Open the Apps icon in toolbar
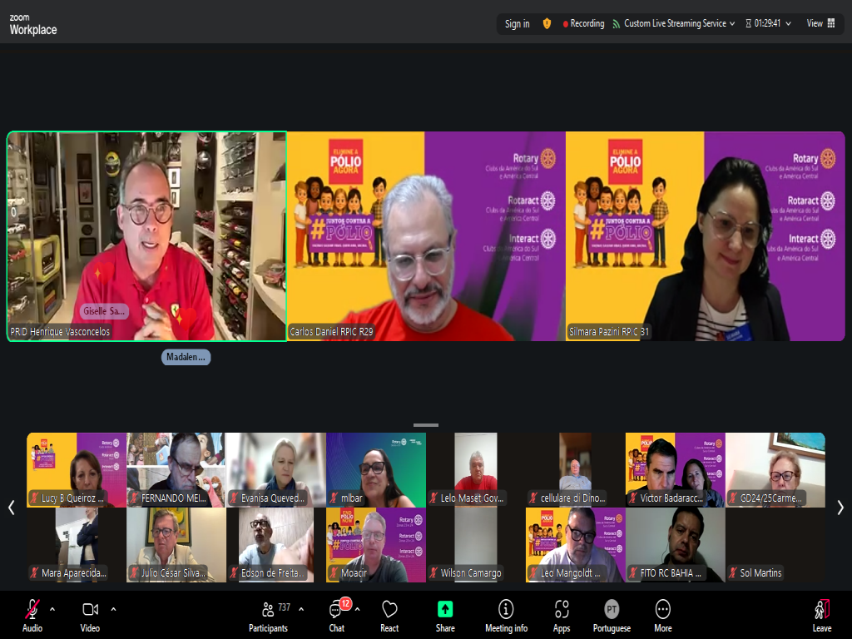This screenshot has width=852, height=639. [x=562, y=609]
